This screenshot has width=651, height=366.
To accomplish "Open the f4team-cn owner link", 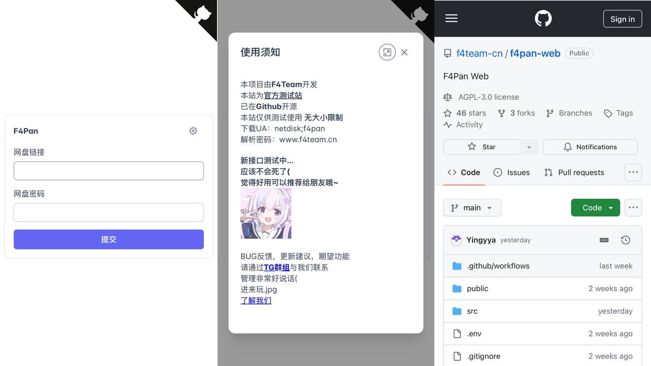I will click(x=480, y=53).
